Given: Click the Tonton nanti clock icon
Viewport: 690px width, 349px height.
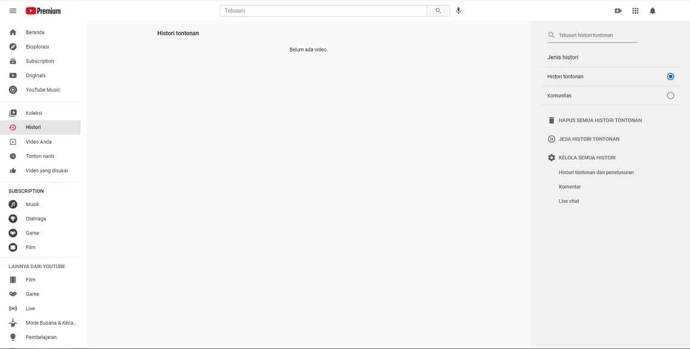Looking at the screenshot, I should point(13,156).
